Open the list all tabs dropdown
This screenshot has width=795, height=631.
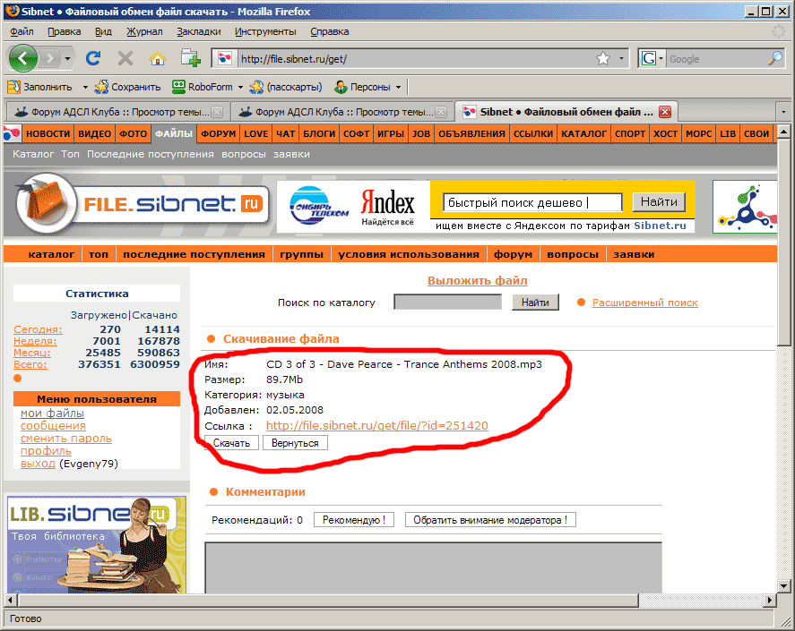coord(783,112)
